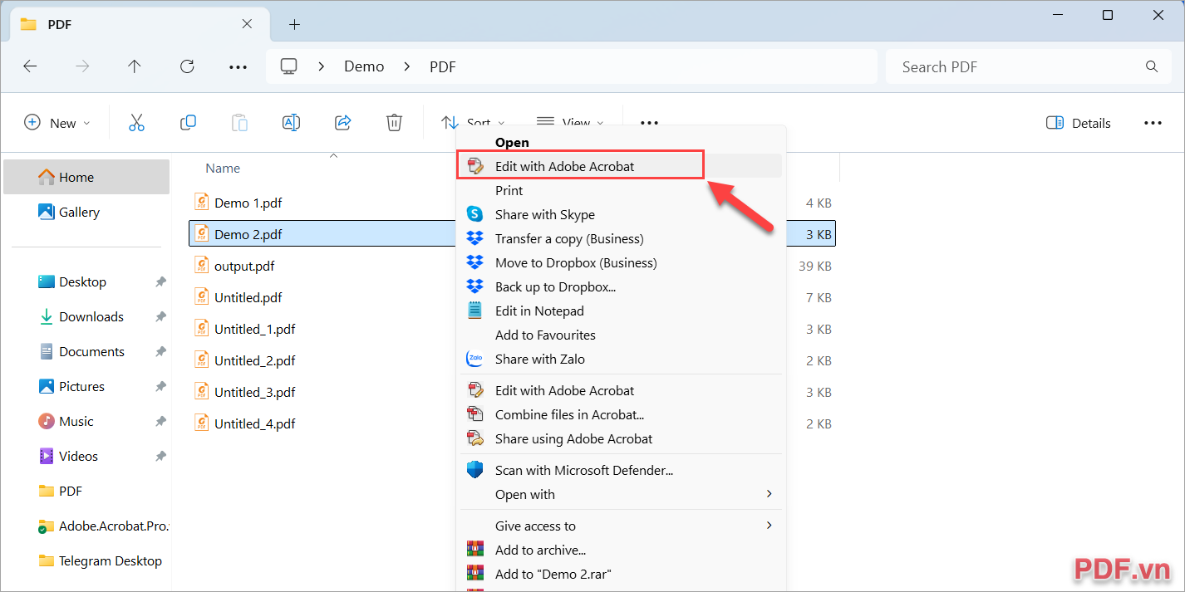Toggle the Details pane
The image size is (1185, 592).
[x=1079, y=123]
